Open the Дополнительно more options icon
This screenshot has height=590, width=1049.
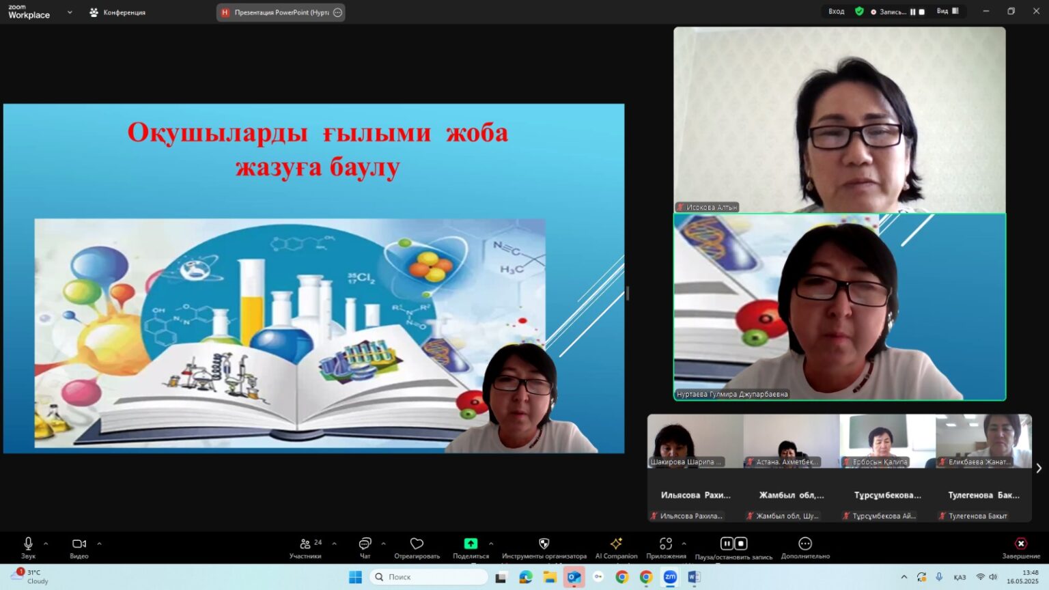805,547
